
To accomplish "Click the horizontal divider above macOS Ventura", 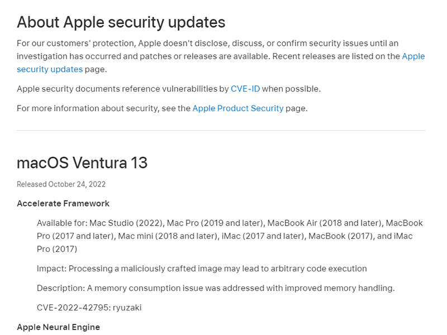I will pos(221,131).
